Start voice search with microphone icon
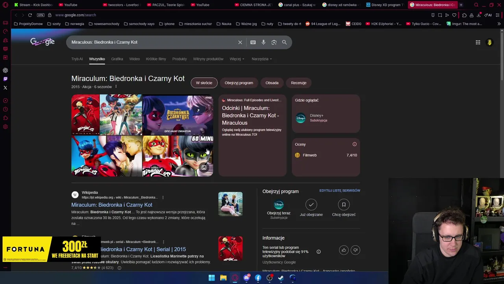Image resolution: width=504 pixels, height=284 pixels. click(263, 42)
